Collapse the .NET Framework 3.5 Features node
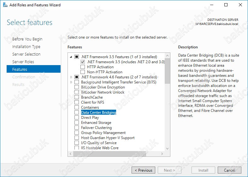The height and width of the screenshot is (177, 248). click(x=71, y=57)
